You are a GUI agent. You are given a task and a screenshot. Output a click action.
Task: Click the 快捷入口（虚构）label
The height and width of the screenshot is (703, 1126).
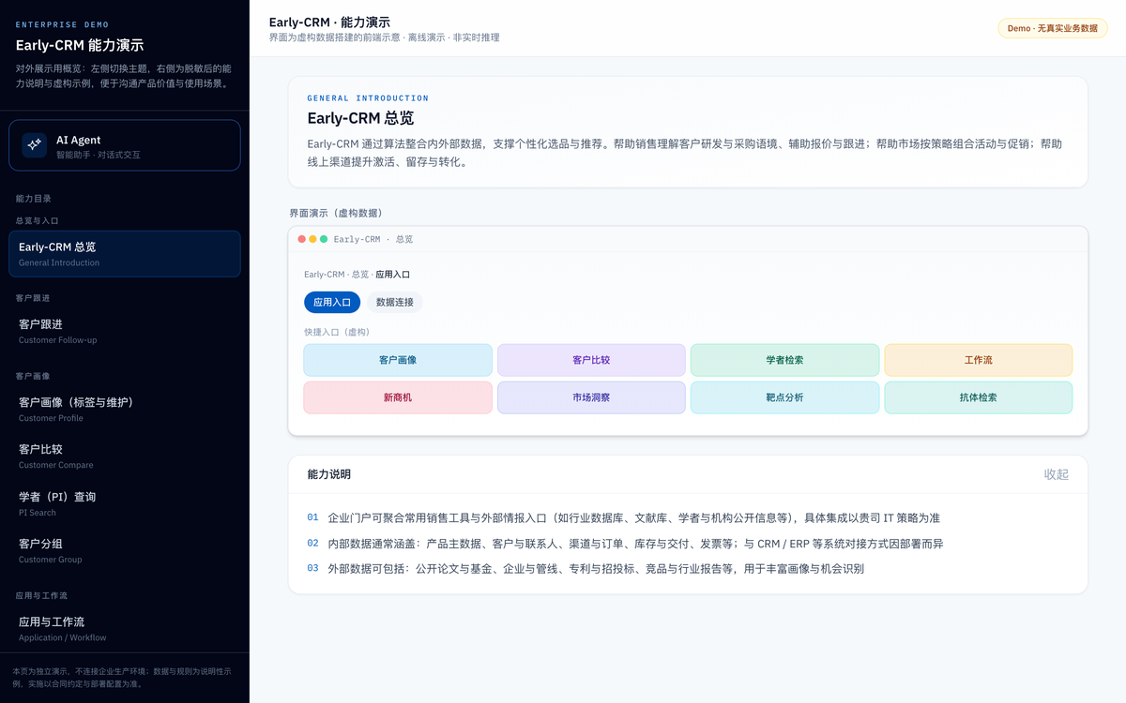[x=337, y=332]
